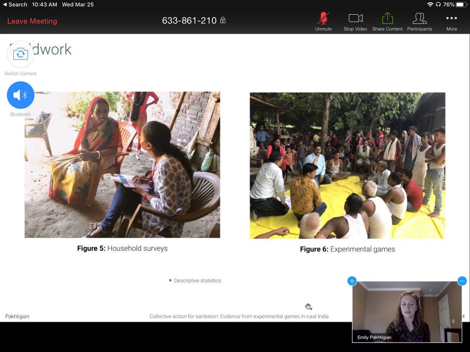Tap the headphones status icon

click(x=438, y=5)
